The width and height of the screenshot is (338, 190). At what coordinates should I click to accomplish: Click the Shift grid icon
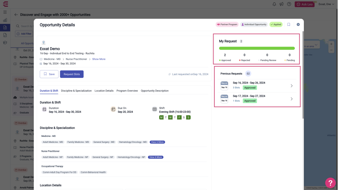point(154,109)
